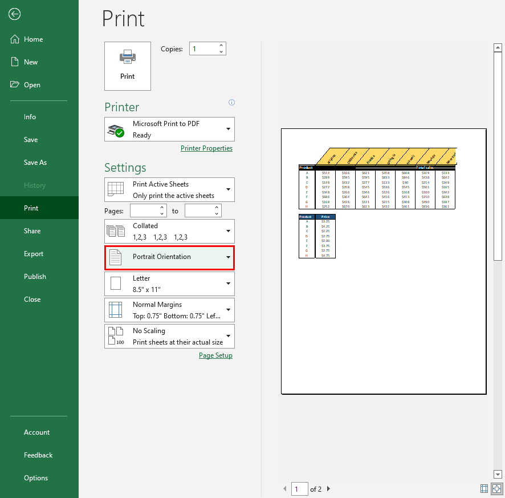The width and height of the screenshot is (505, 498).
Task: Open Microsoft Print to PDF printer dropdown
Action: point(169,129)
